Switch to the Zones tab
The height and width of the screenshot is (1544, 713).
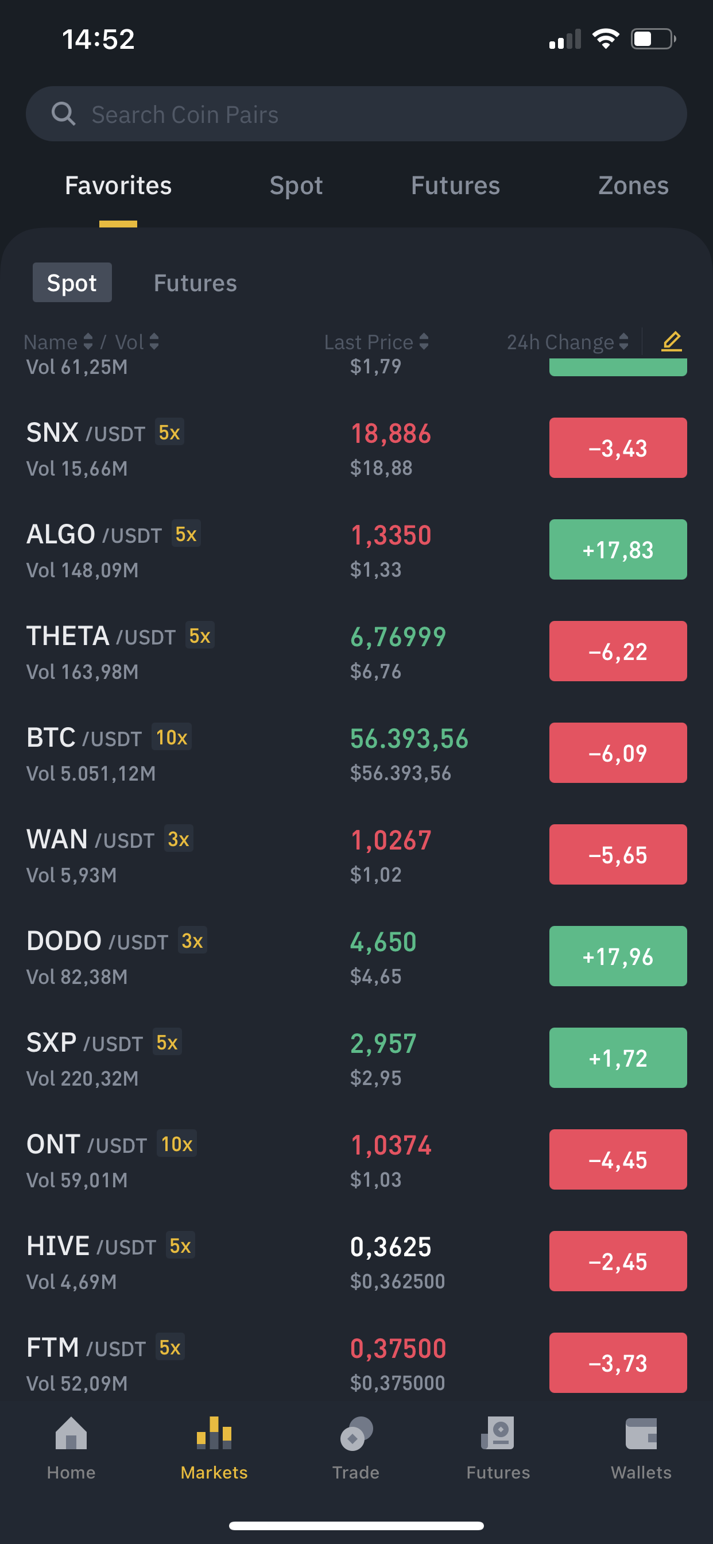pos(633,185)
